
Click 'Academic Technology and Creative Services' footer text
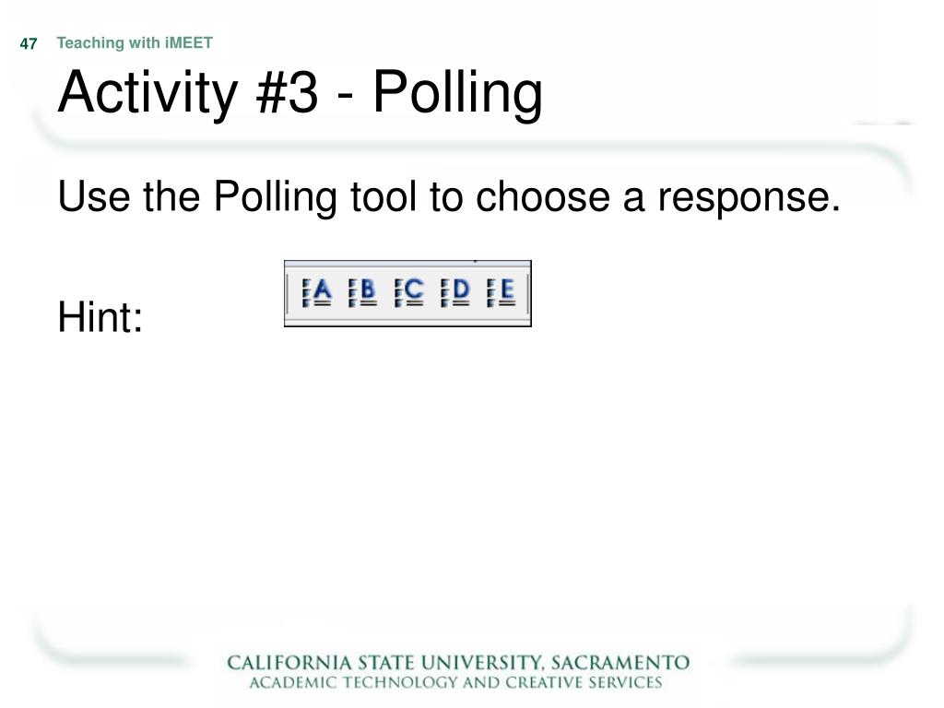[455, 683]
